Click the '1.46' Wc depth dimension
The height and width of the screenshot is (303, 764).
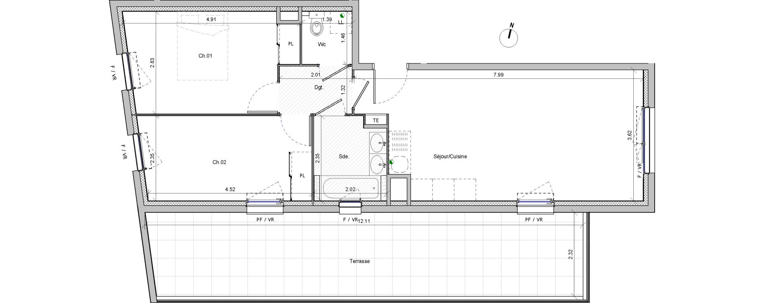(x=343, y=38)
